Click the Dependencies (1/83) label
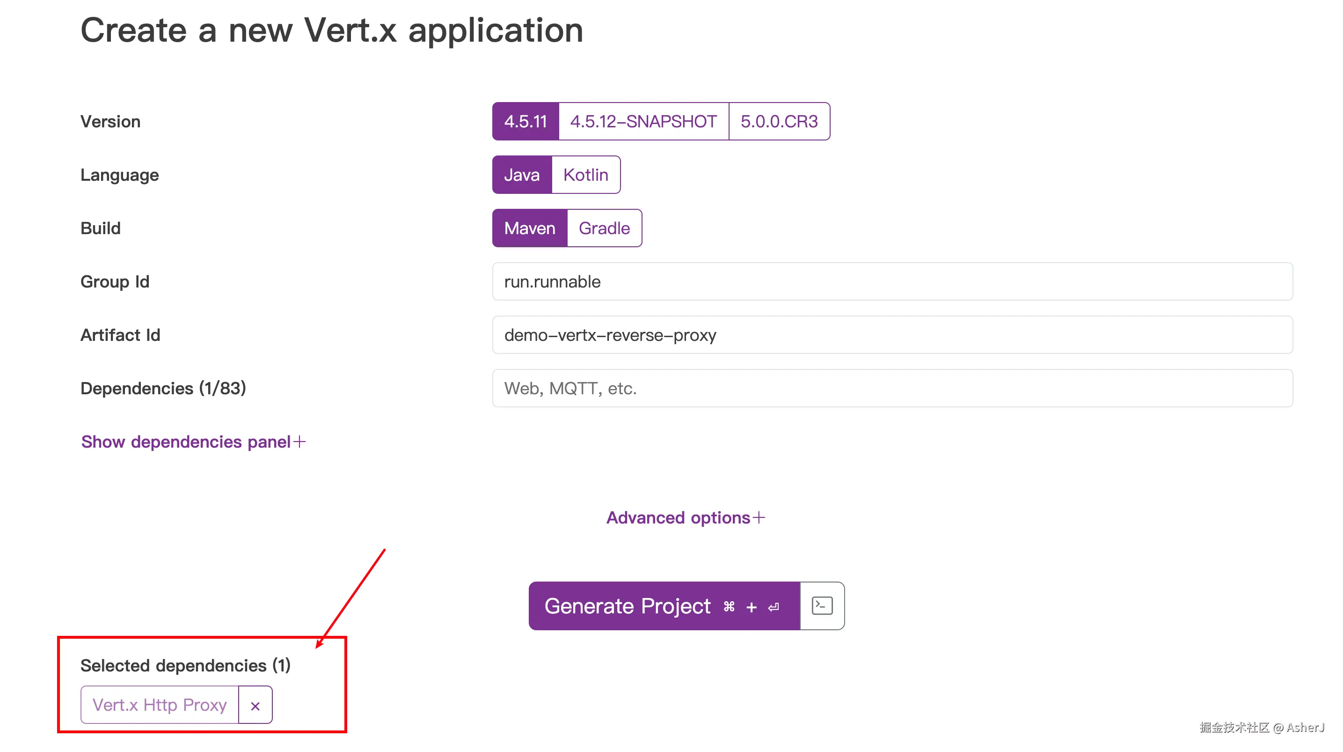The height and width of the screenshot is (752, 1343). [x=163, y=388]
